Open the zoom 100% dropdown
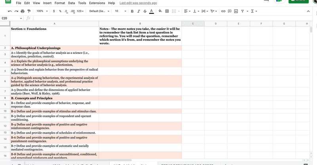Screen dimensions: 317x165 (x=42, y=11)
